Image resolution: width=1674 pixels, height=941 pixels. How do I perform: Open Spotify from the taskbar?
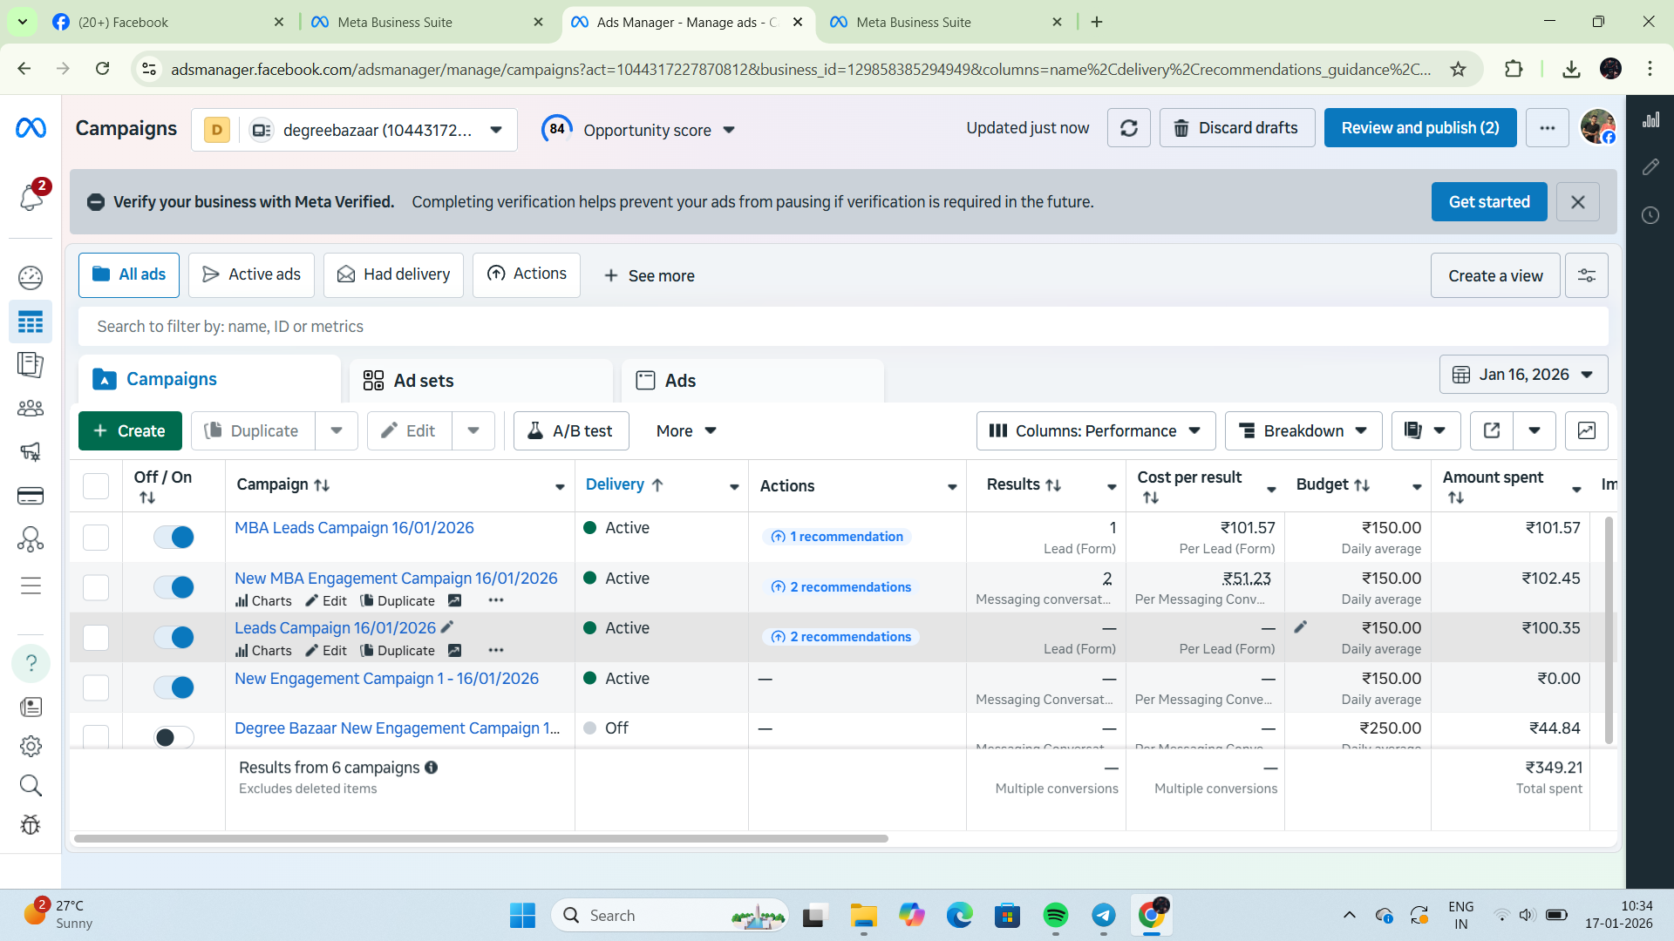[1055, 915]
